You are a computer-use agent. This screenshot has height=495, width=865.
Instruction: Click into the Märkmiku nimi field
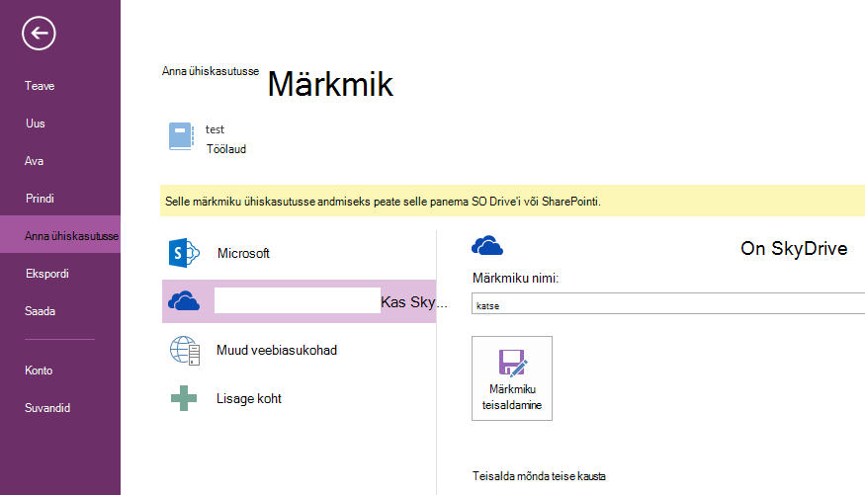668,303
